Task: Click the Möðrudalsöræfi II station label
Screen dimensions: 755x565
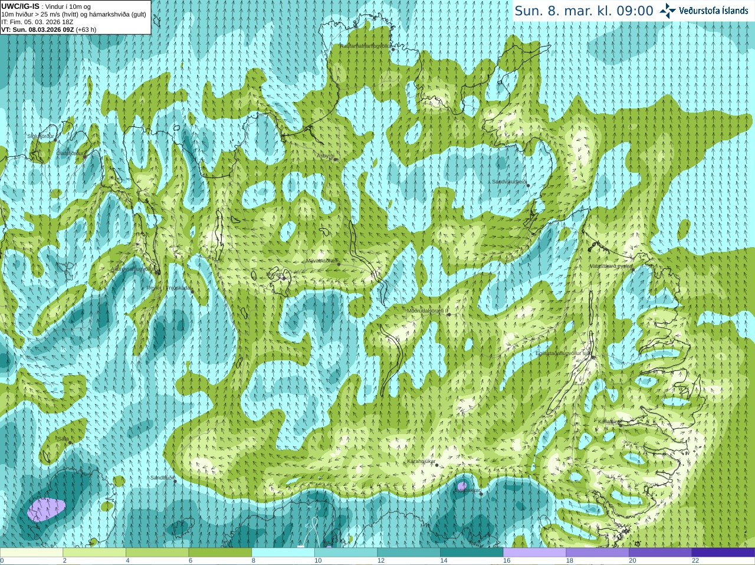Action: (428, 311)
